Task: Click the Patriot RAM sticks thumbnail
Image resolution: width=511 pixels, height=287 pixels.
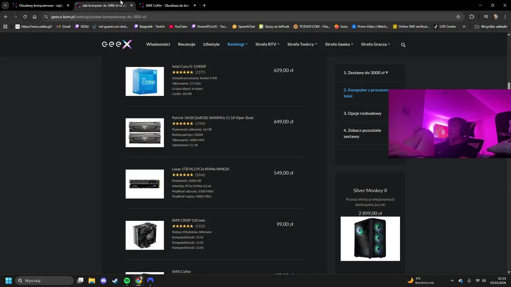Action: coord(145,133)
